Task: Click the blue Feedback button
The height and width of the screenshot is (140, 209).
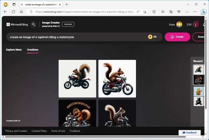Action: tap(190, 133)
